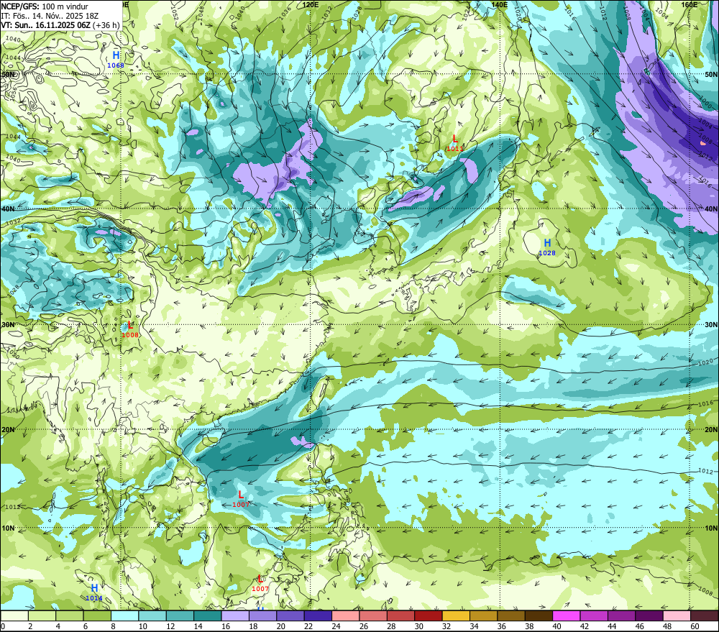Select the dark red 30–32 legend swatch

(429, 615)
